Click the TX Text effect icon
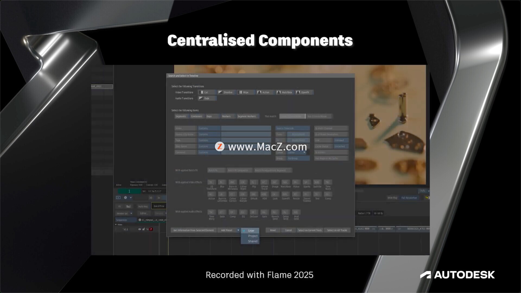The height and width of the screenshot is (293, 521). click(317, 194)
